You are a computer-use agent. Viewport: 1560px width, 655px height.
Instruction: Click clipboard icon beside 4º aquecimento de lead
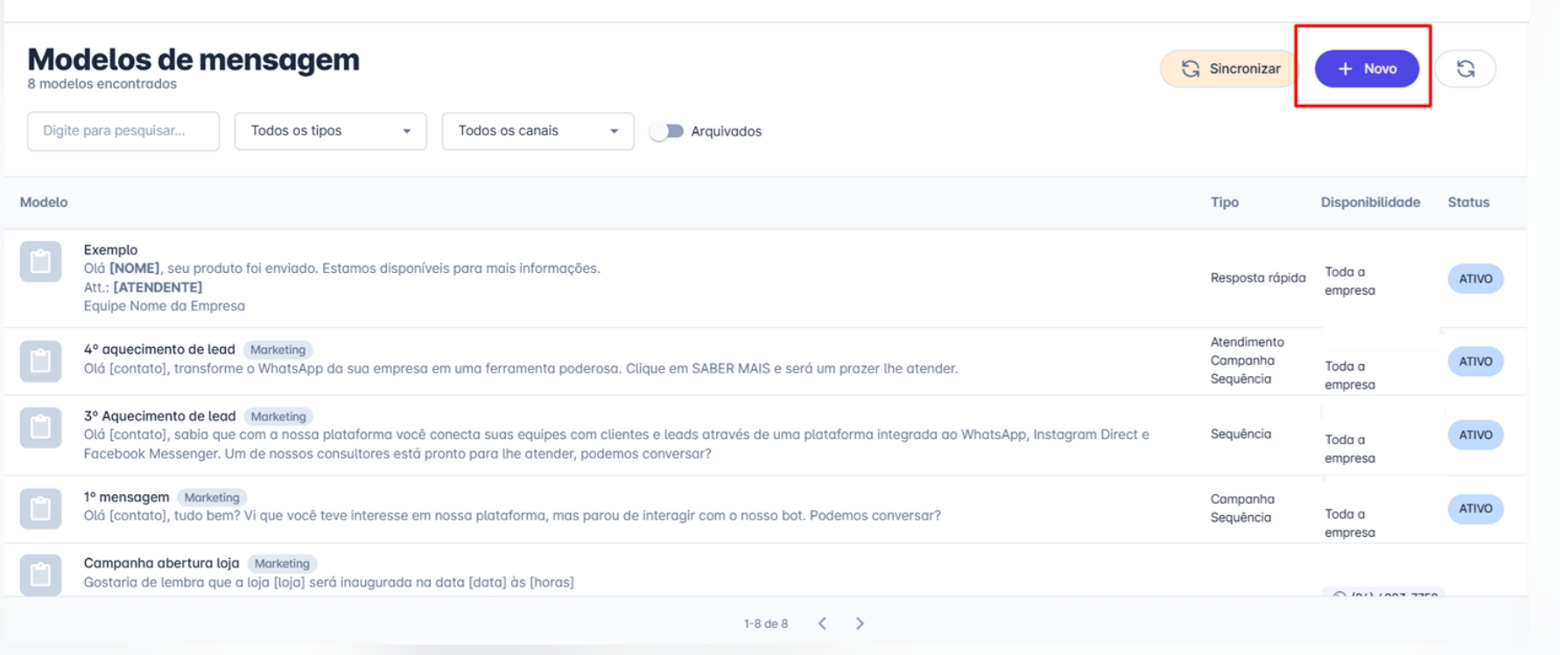[40, 361]
